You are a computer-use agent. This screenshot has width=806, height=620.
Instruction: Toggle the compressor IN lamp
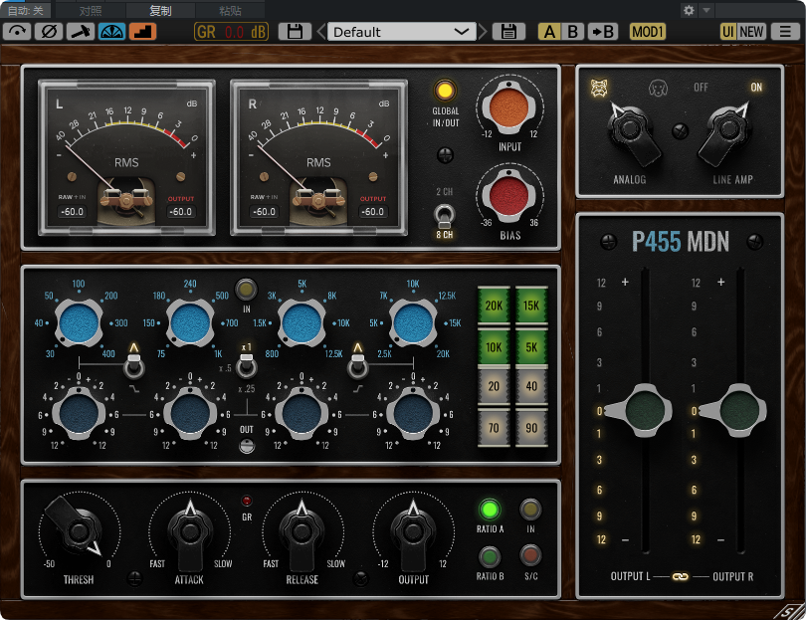coord(530,510)
